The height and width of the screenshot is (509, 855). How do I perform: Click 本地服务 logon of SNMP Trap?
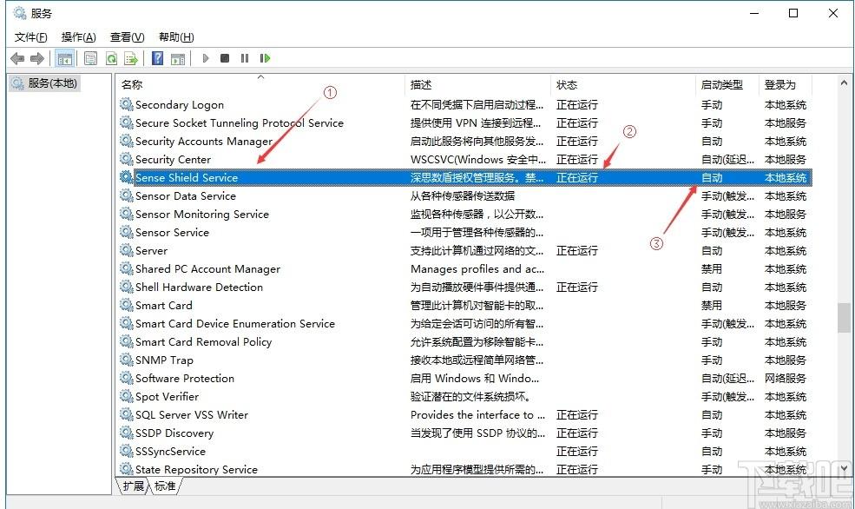pyautogui.click(x=786, y=360)
